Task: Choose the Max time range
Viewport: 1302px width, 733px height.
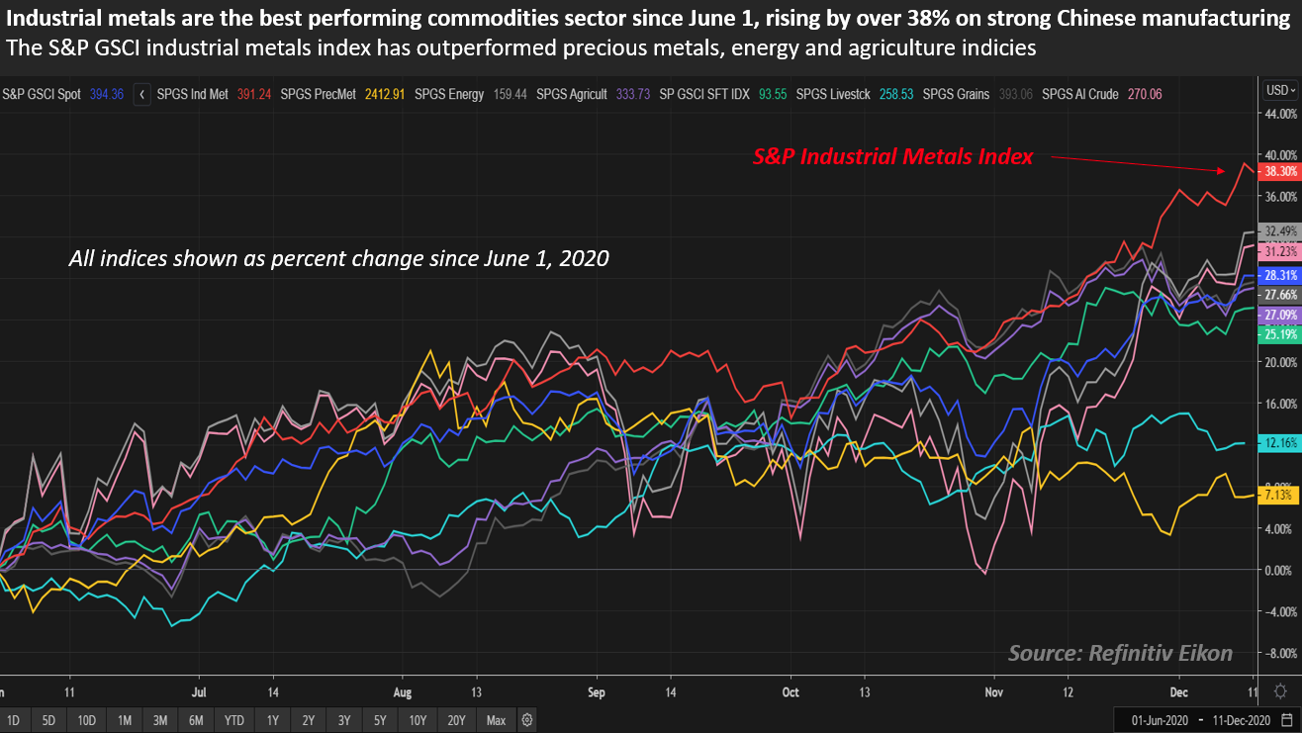Action: click(x=496, y=719)
